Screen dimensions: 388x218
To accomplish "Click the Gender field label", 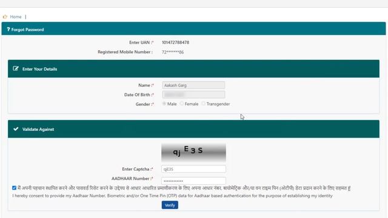I will coord(144,104).
